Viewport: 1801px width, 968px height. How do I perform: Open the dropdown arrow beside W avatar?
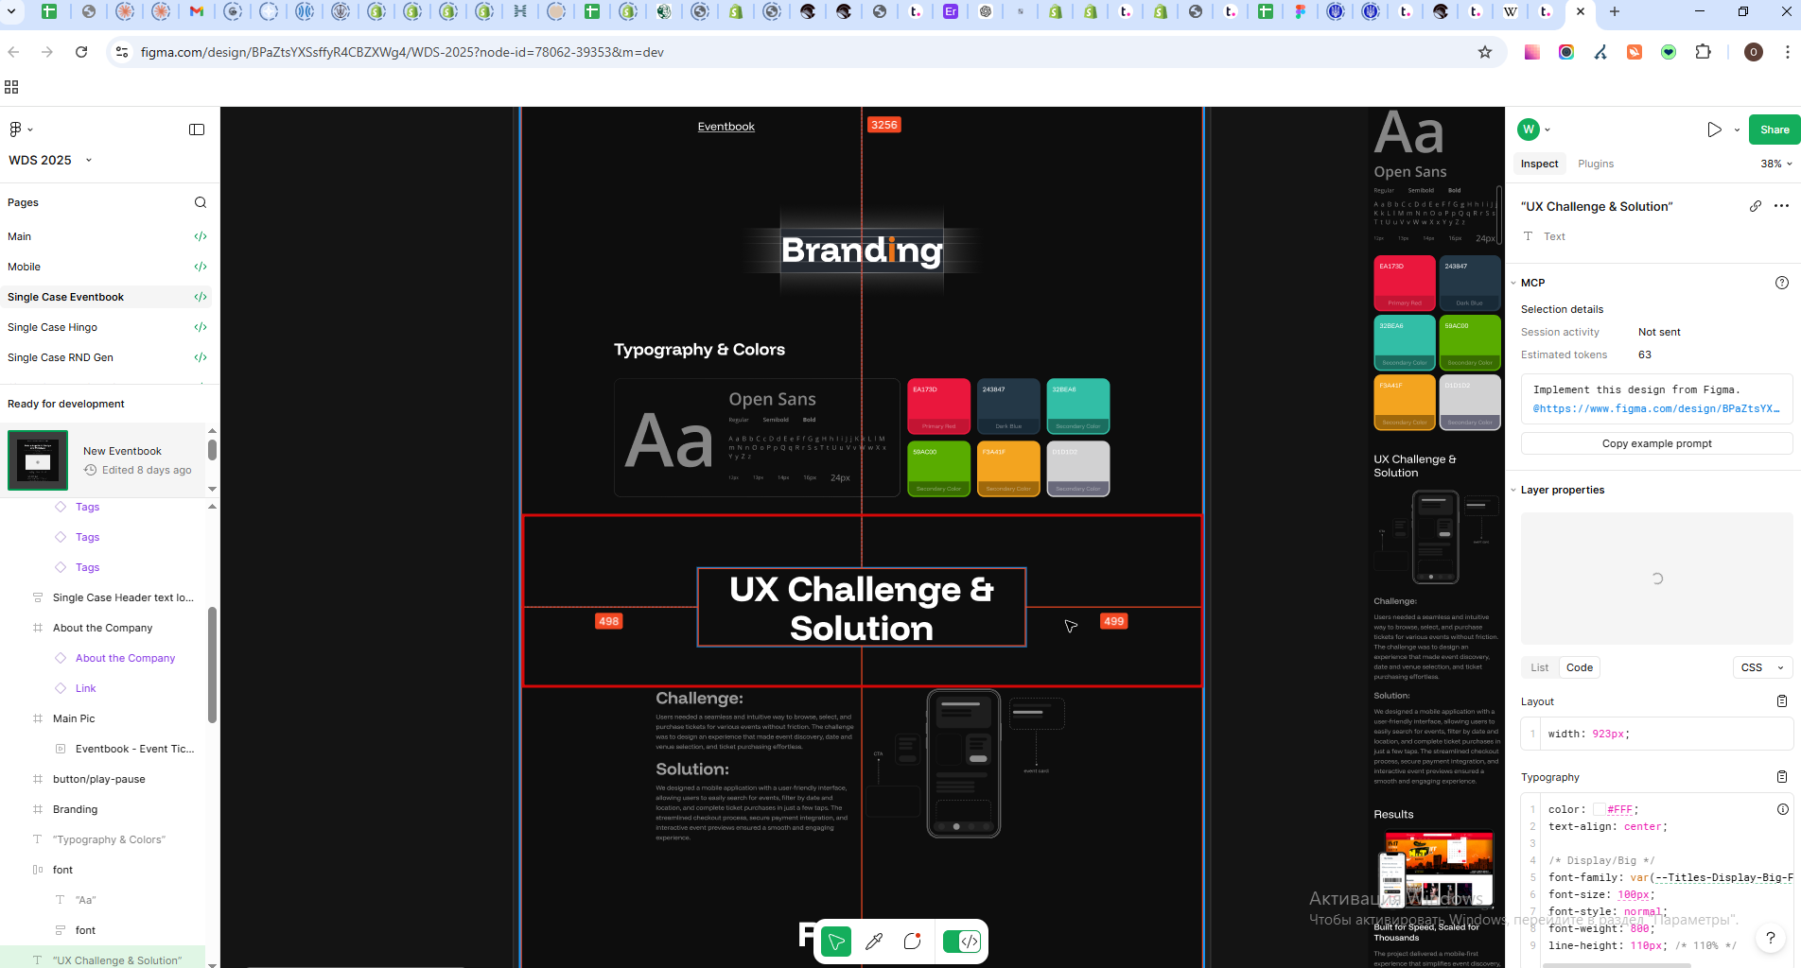(1547, 130)
